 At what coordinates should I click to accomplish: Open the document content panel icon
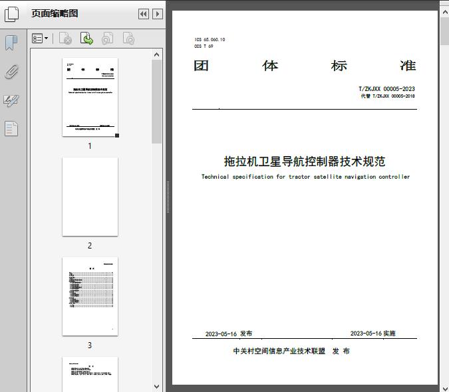[x=11, y=128]
